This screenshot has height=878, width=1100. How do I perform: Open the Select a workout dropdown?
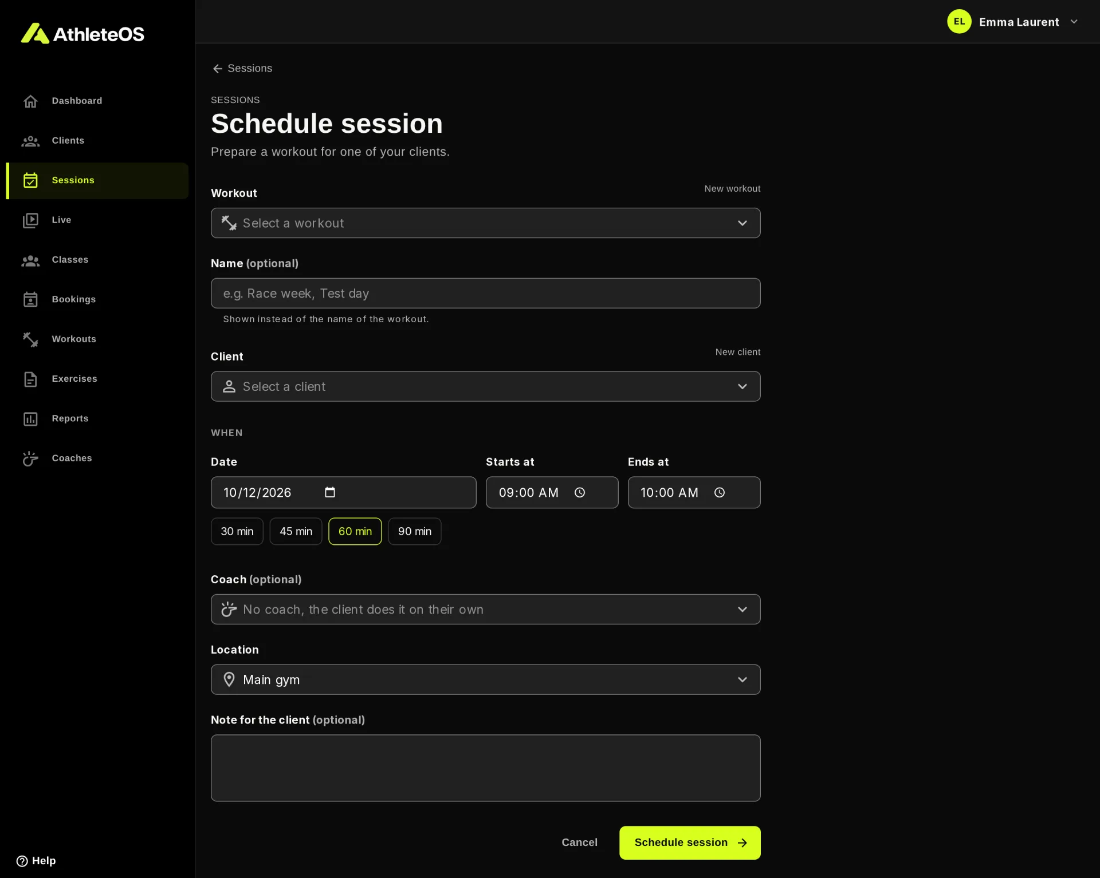click(x=486, y=223)
